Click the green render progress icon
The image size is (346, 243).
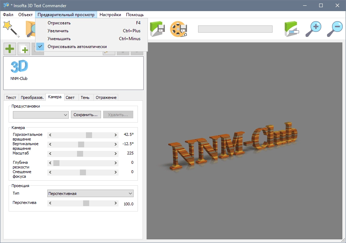coord(291,29)
